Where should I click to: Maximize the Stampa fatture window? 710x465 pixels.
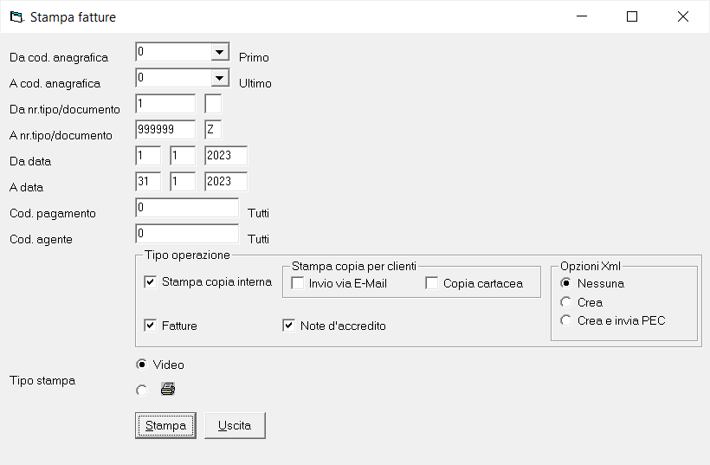[632, 16]
